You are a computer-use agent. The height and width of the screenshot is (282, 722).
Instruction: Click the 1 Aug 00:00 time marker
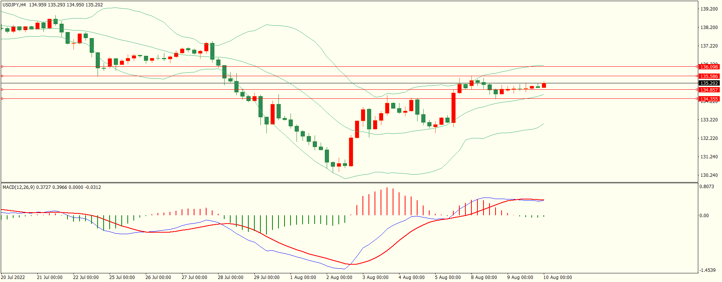click(x=303, y=277)
